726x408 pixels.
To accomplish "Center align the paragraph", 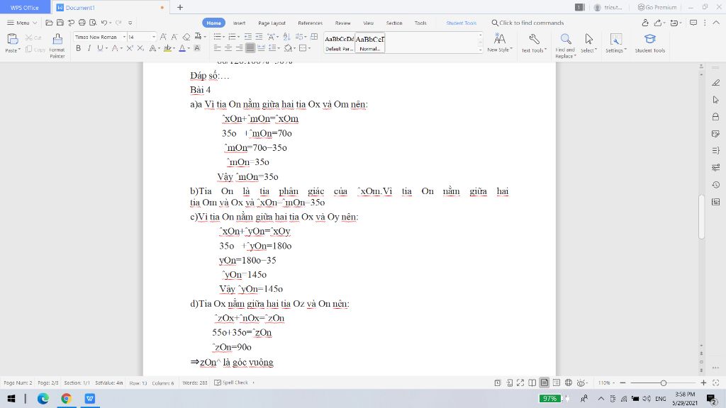I will click(x=228, y=48).
